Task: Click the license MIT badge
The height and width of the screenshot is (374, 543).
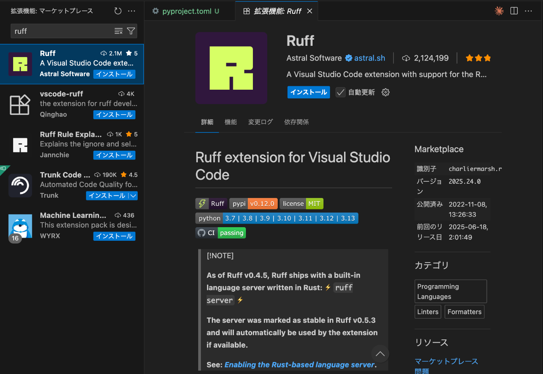Action: coord(301,204)
